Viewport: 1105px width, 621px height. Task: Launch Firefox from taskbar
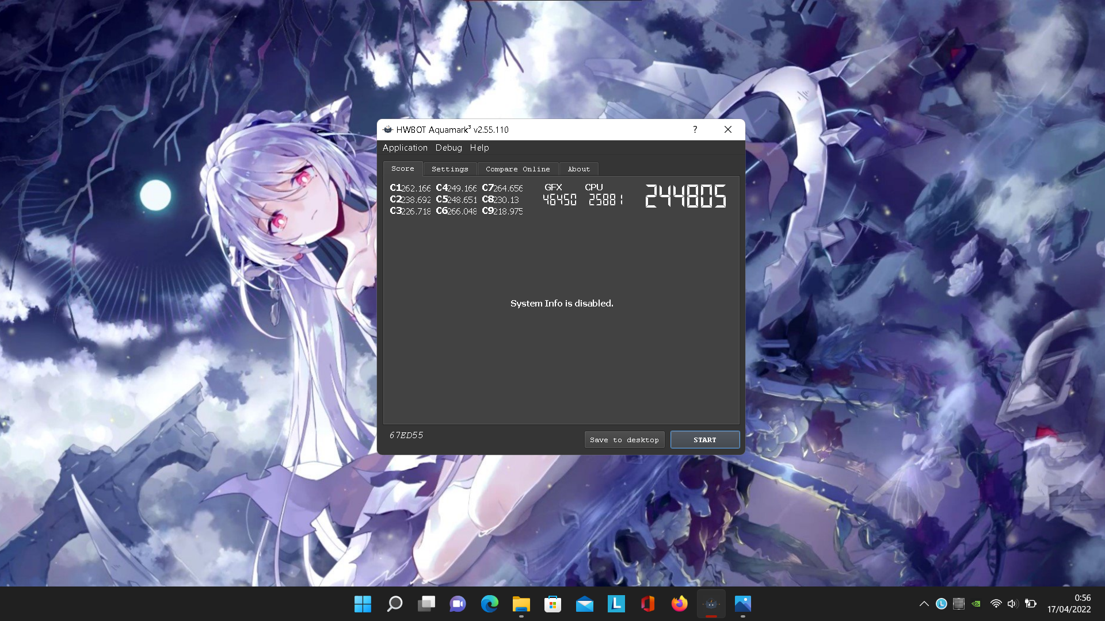pyautogui.click(x=680, y=604)
